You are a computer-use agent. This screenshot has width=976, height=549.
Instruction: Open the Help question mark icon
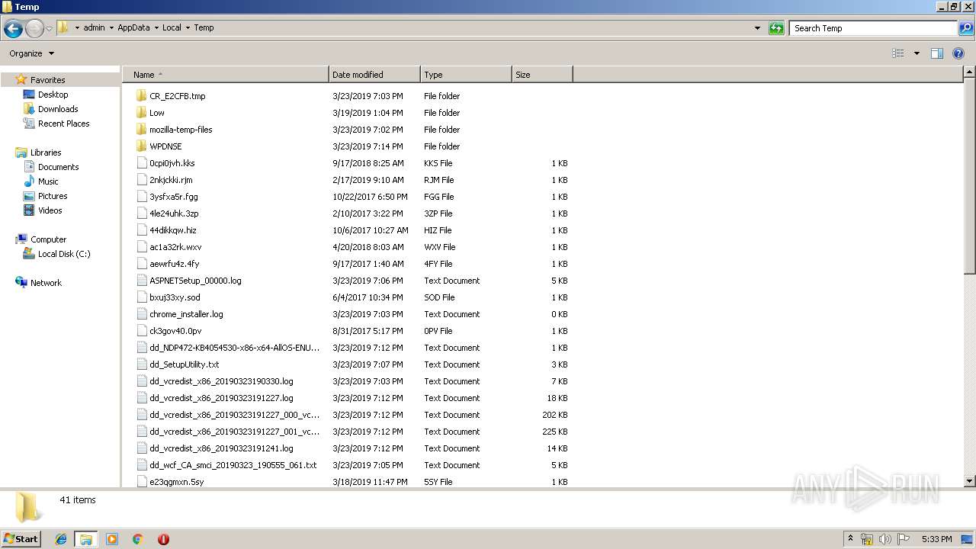959,53
